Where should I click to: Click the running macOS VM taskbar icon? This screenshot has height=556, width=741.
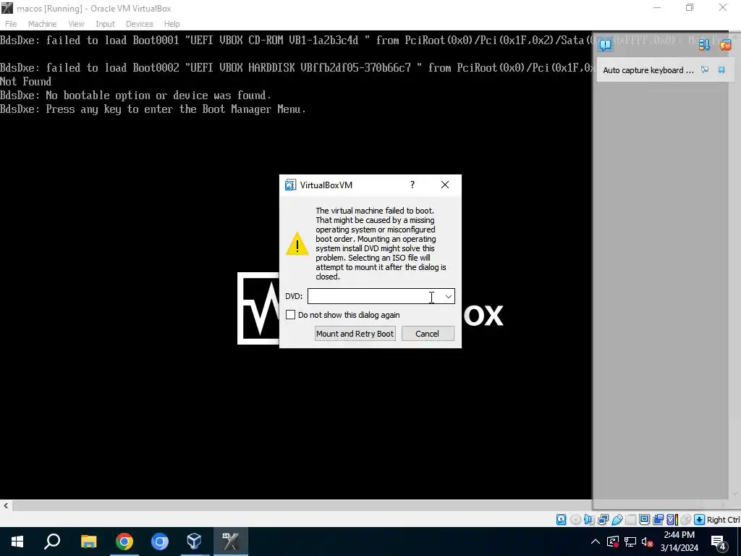[x=231, y=542]
